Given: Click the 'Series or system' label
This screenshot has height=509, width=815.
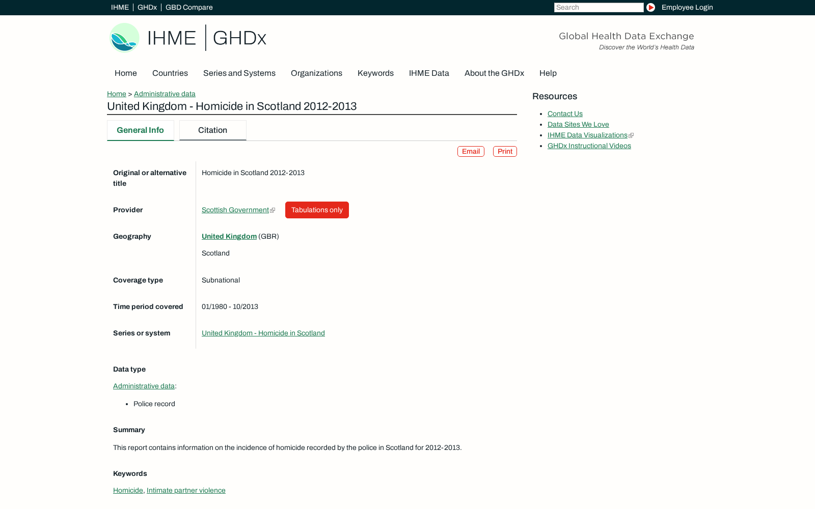Looking at the screenshot, I should coord(142,333).
